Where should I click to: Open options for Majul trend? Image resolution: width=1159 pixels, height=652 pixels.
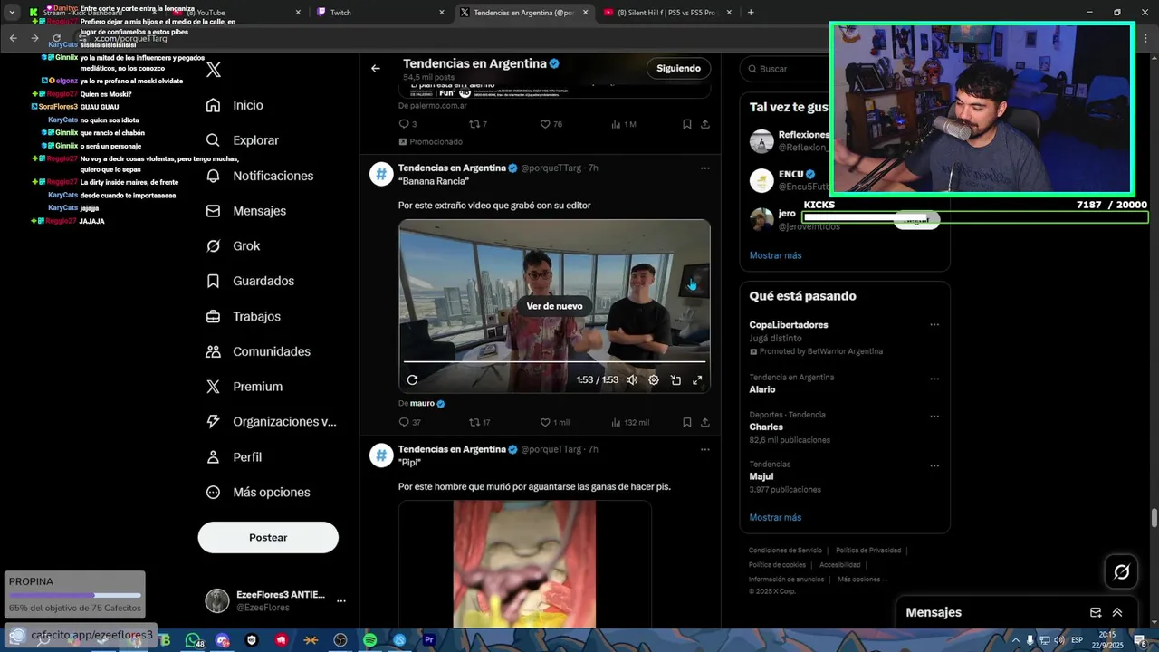pyautogui.click(x=934, y=465)
